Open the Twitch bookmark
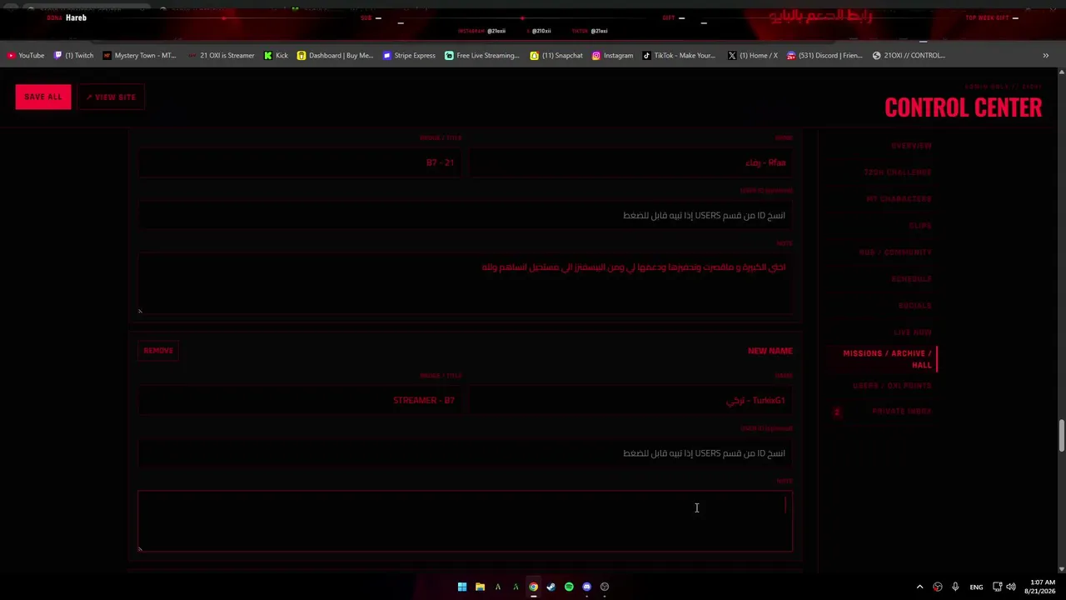The height and width of the screenshot is (600, 1066). pyautogui.click(x=73, y=56)
